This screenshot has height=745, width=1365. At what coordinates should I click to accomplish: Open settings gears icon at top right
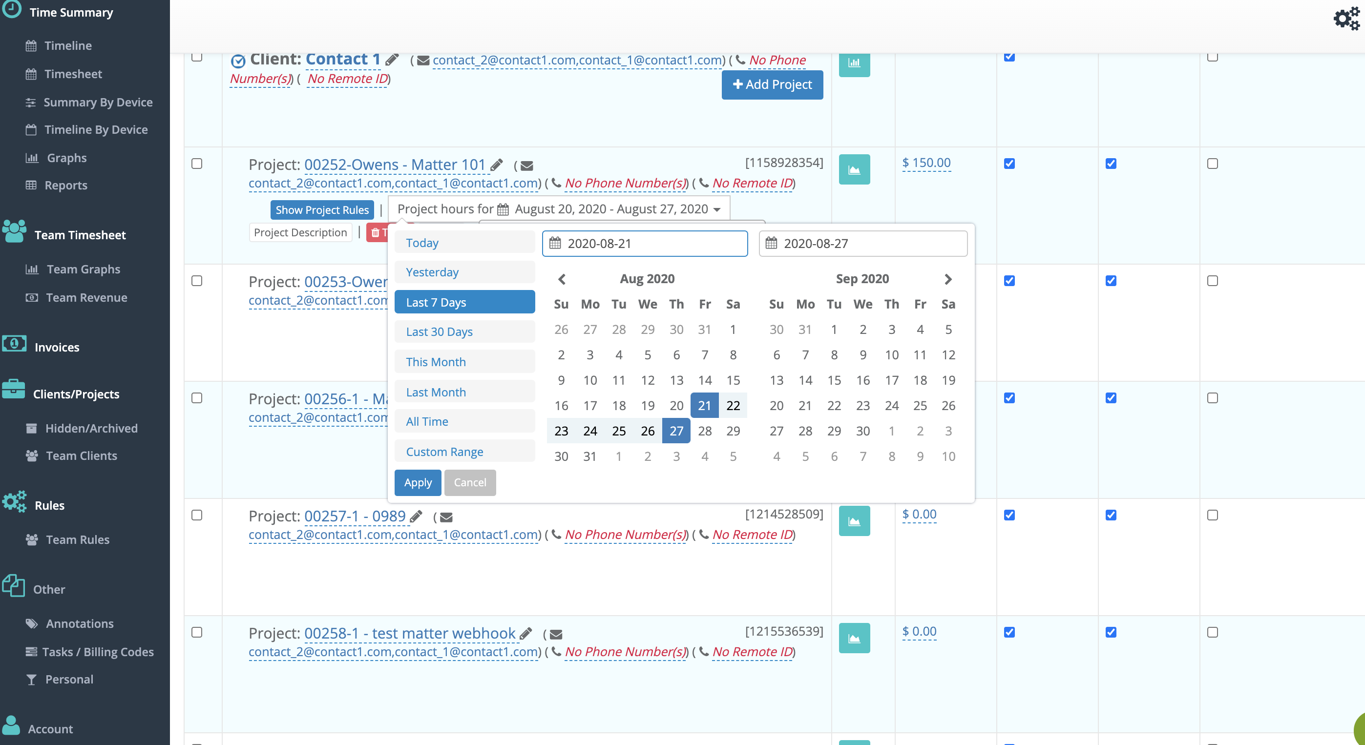pyautogui.click(x=1346, y=19)
